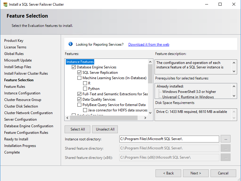Toggle the Database Engine Services checkbox
Image resolution: width=241 pixels, height=181 pixels.
74,67
